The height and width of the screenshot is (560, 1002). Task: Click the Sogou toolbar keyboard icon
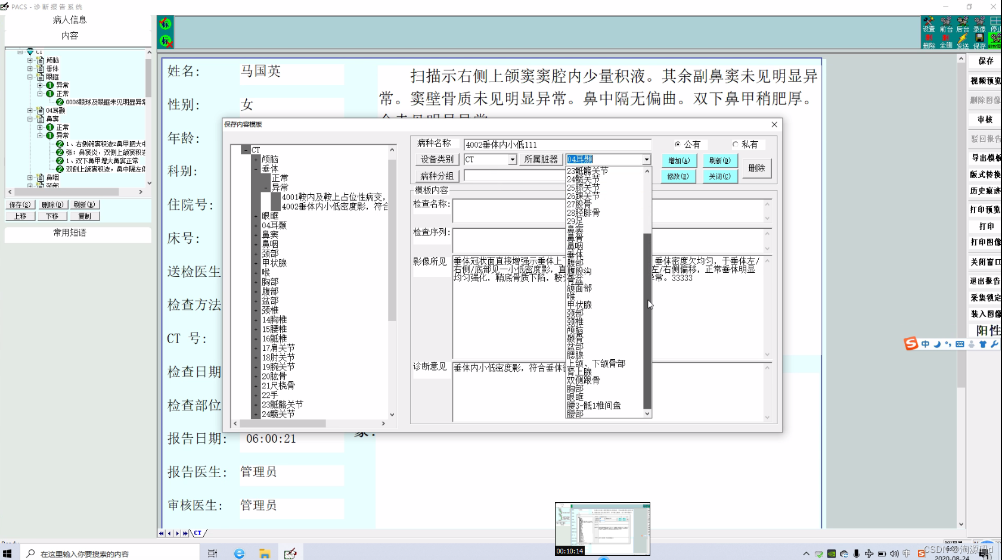click(960, 344)
